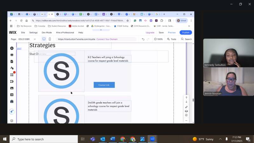
Task: Open the Adobe Acrobat bookmark
Action: [76, 26]
